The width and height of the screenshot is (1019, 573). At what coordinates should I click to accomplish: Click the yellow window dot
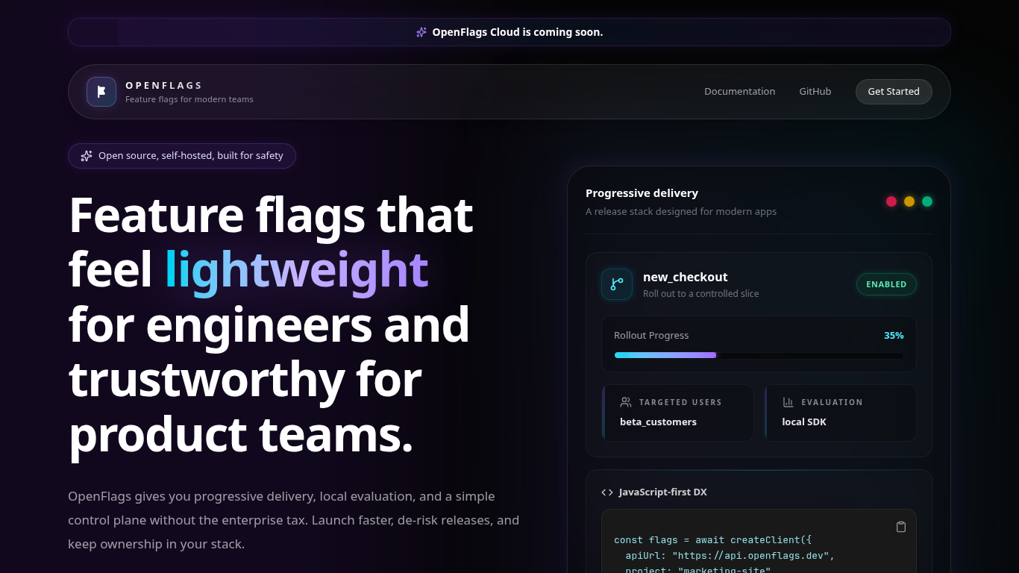click(x=909, y=201)
